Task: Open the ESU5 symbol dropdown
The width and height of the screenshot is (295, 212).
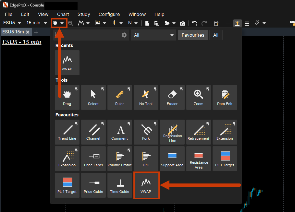Action: click(12, 23)
